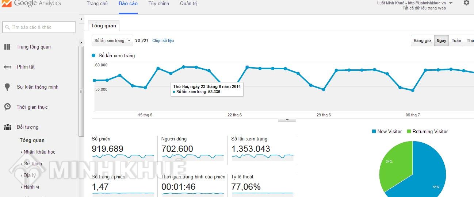Switch chart granularity to Hàng giờ

click(422, 40)
